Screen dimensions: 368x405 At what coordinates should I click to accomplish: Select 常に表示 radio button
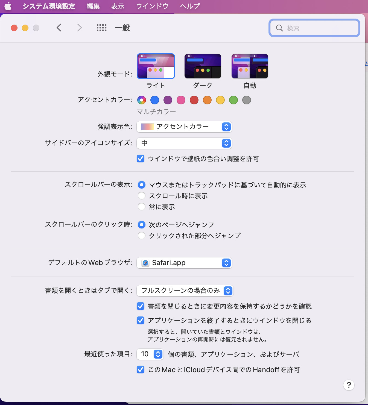pyautogui.click(x=142, y=207)
